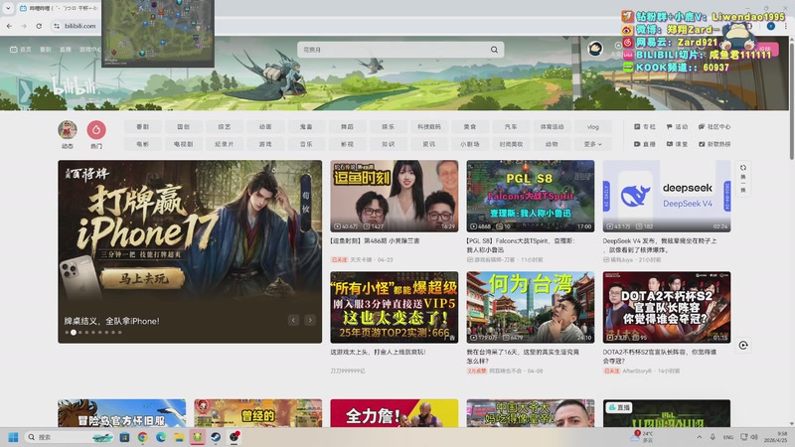Open File Explorer from the taskbar
The height and width of the screenshot is (447, 795).
coord(179,437)
